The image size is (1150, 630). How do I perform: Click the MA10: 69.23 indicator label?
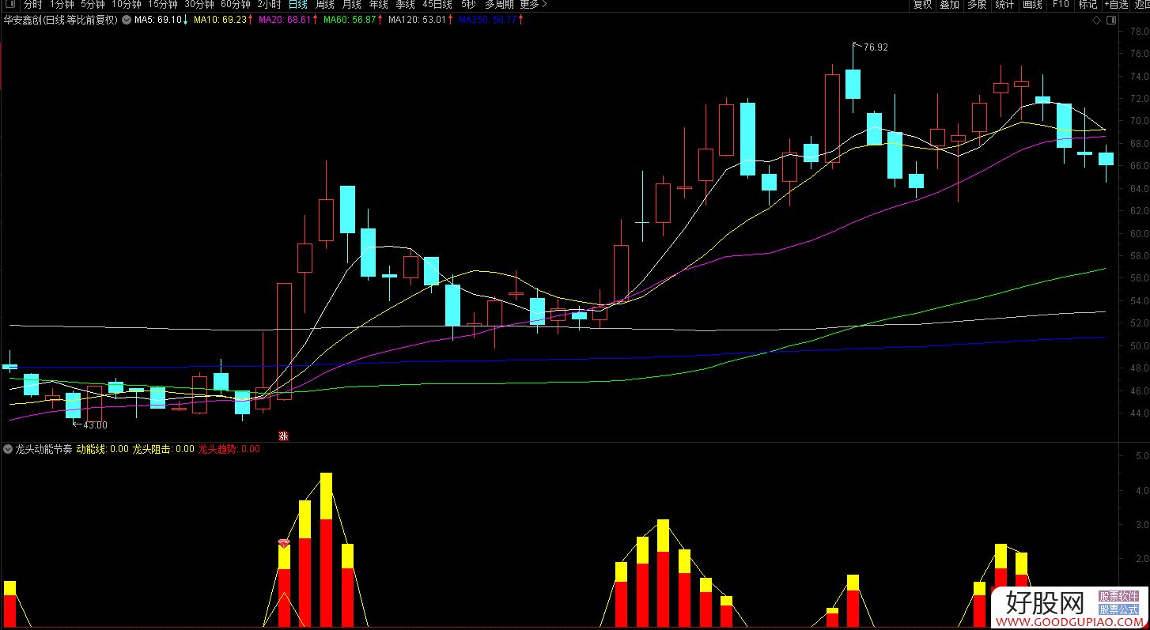(223, 20)
